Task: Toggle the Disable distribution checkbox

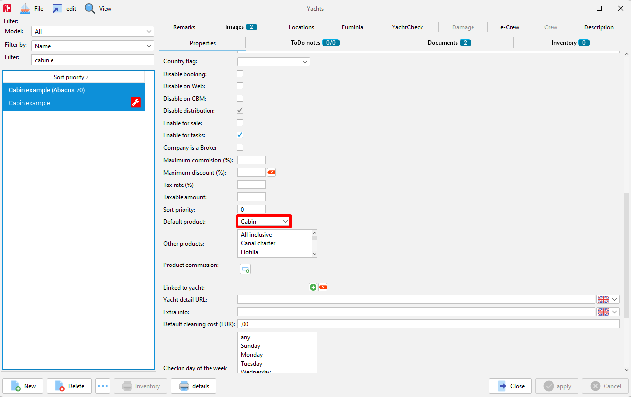Action: point(240,110)
